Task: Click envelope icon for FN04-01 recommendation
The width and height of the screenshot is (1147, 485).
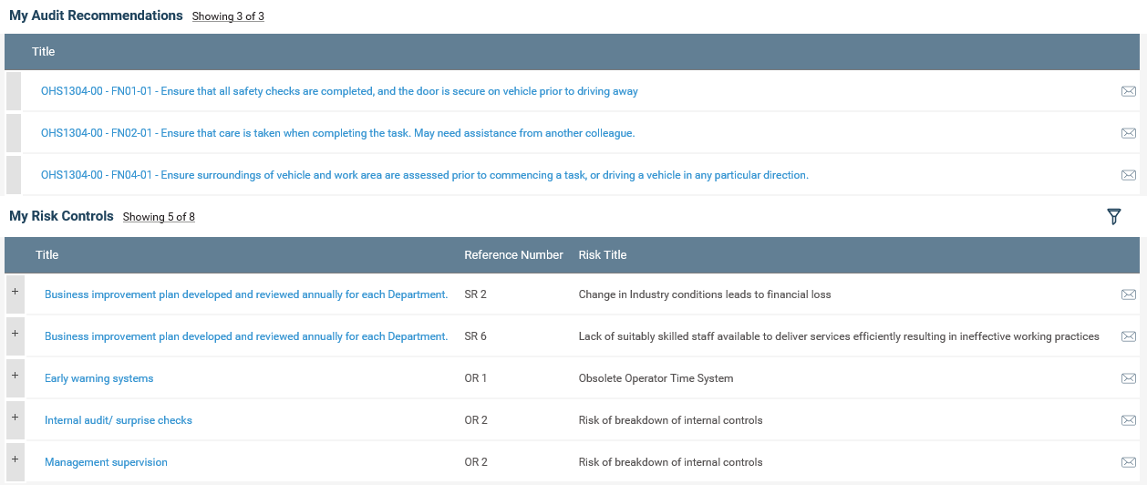Action: pyautogui.click(x=1128, y=175)
